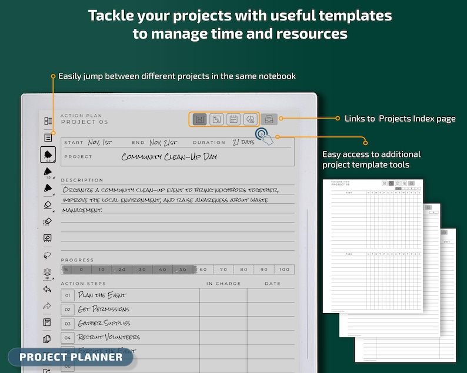
Task: Redo the last action
Action: pos(48,306)
